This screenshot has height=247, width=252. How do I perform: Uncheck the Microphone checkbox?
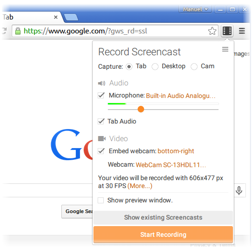(101, 95)
